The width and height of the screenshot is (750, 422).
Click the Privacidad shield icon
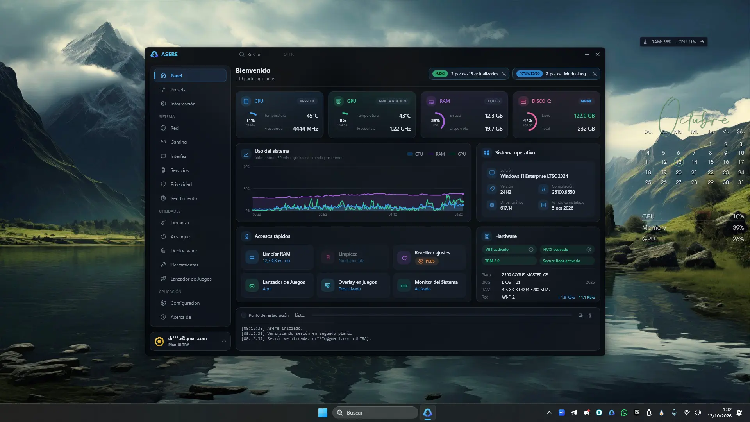(x=163, y=184)
